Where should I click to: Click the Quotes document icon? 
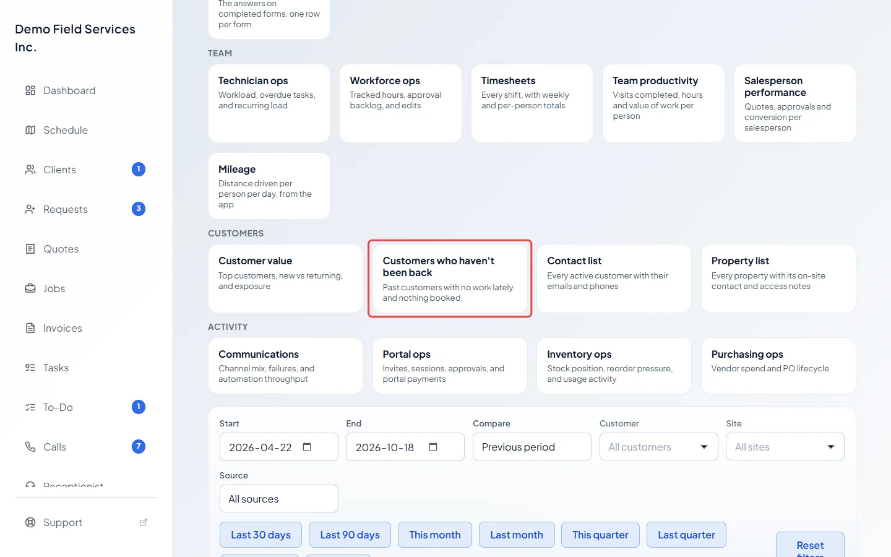click(x=30, y=249)
